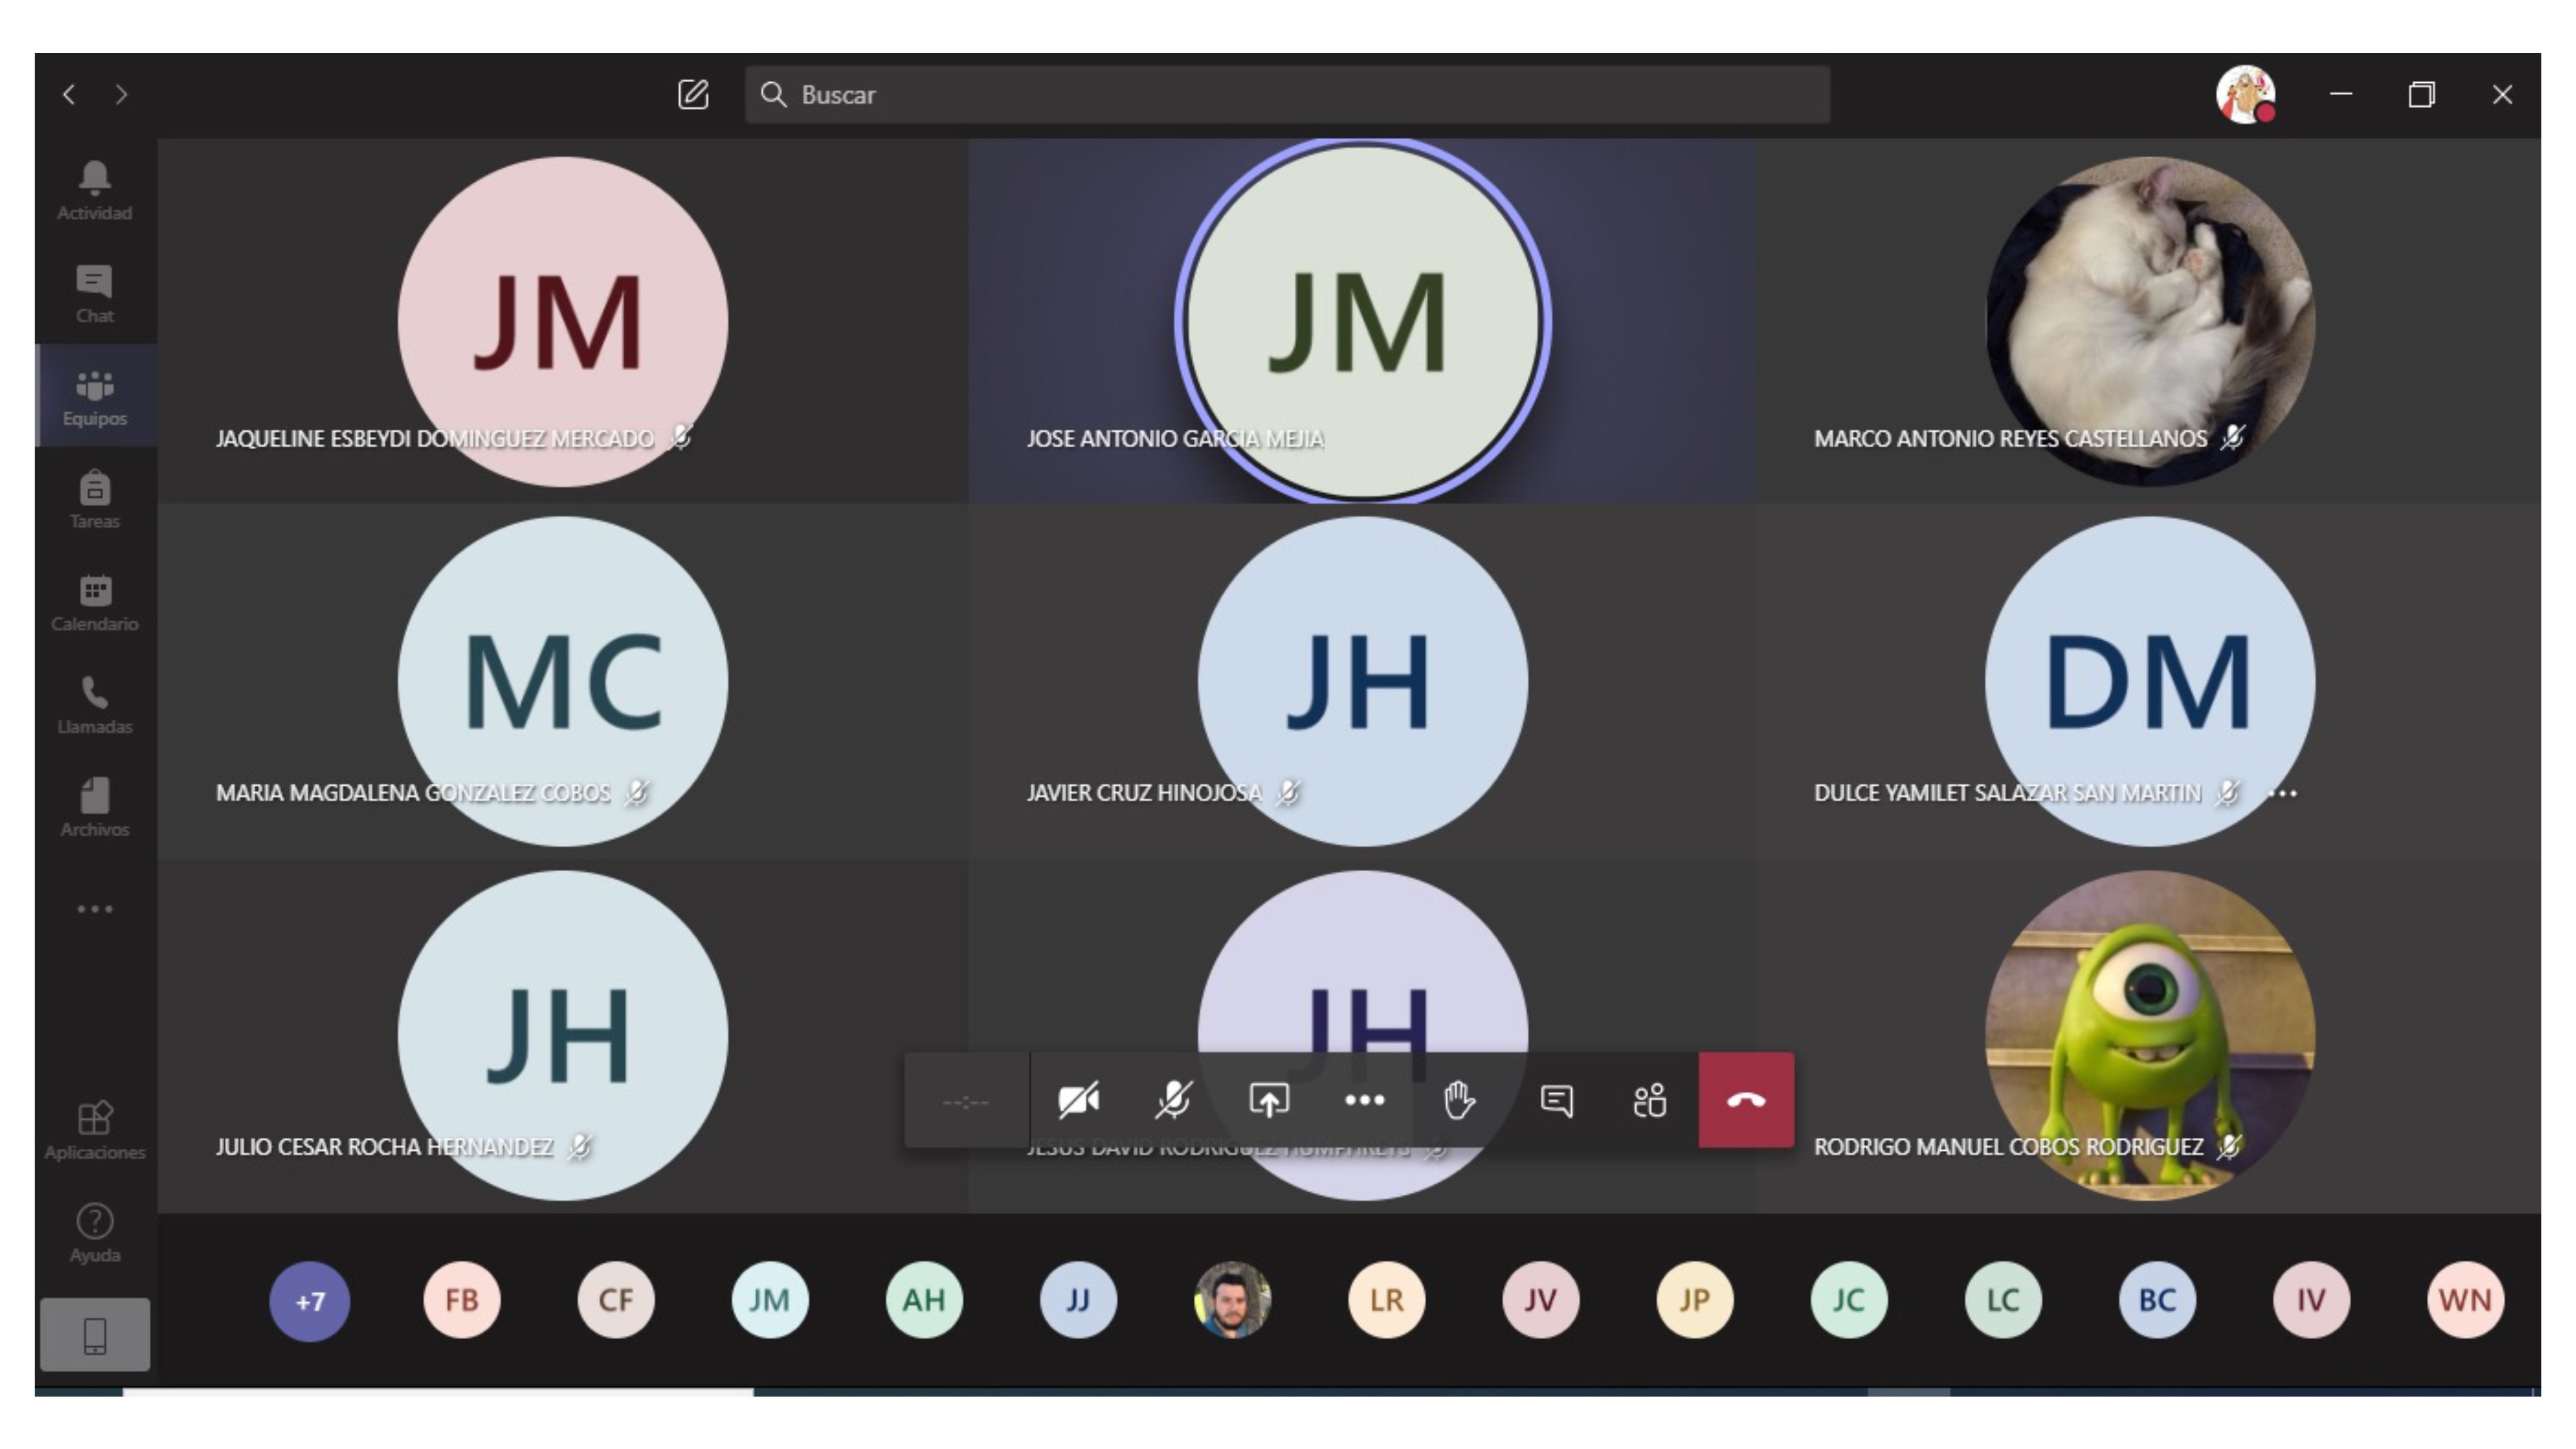Viewport: 2576px width, 1449px height.
Task: Select the JM avatar in bottom strip
Action: point(770,1301)
